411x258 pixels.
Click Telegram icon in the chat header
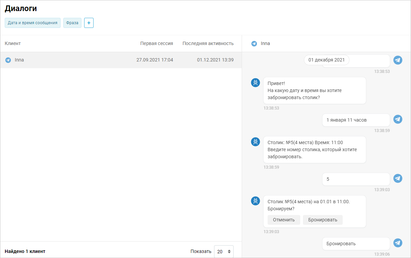tap(254, 44)
